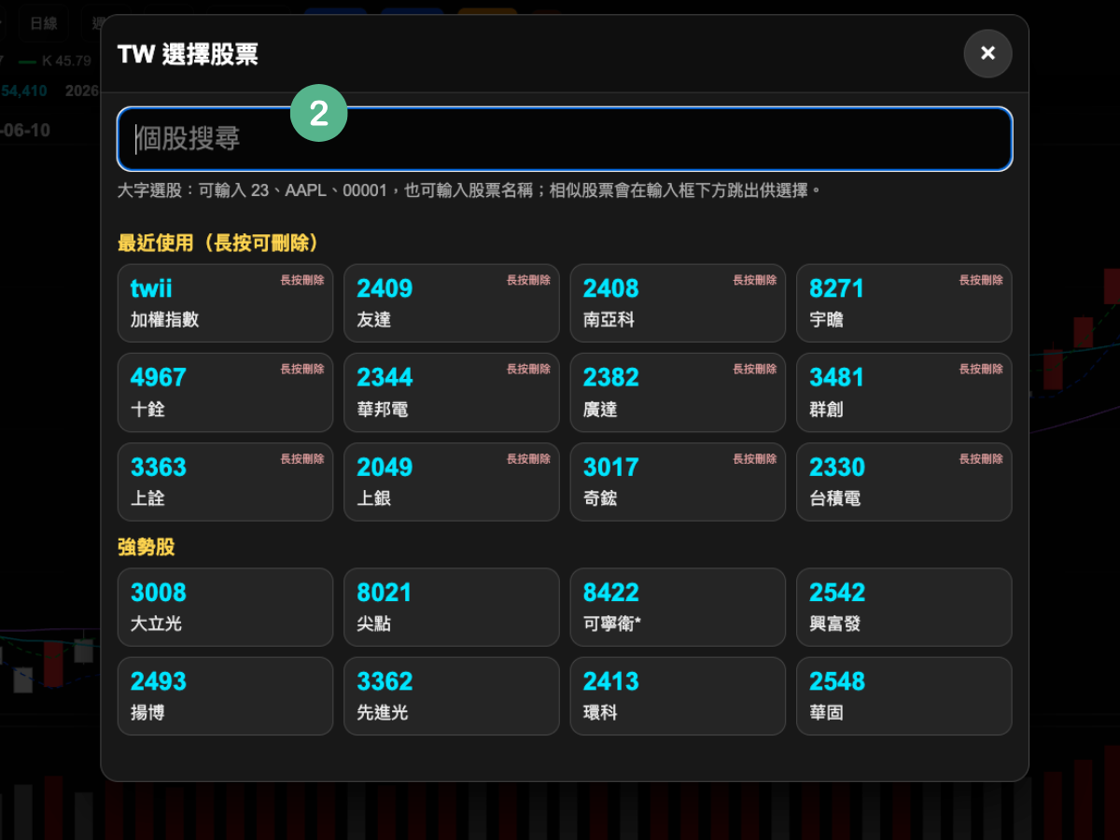The width and height of the screenshot is (1120, 840).
Task: Click the TW 選擇股票 dialog title
Action: 188,54
